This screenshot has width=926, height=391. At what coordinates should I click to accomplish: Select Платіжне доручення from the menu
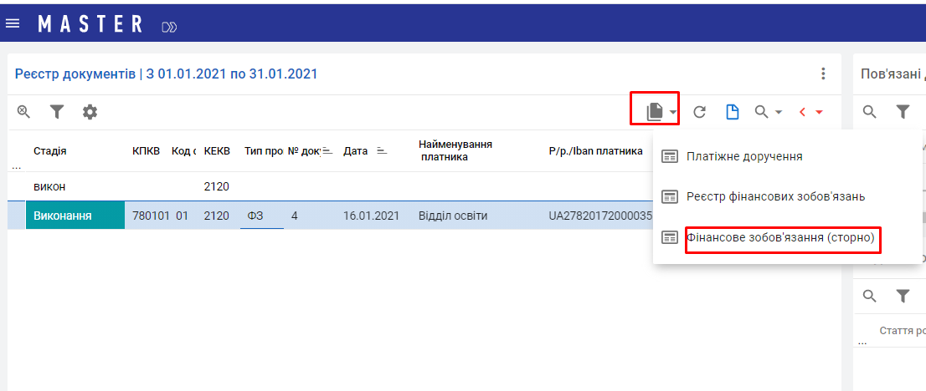coord(744,156)
